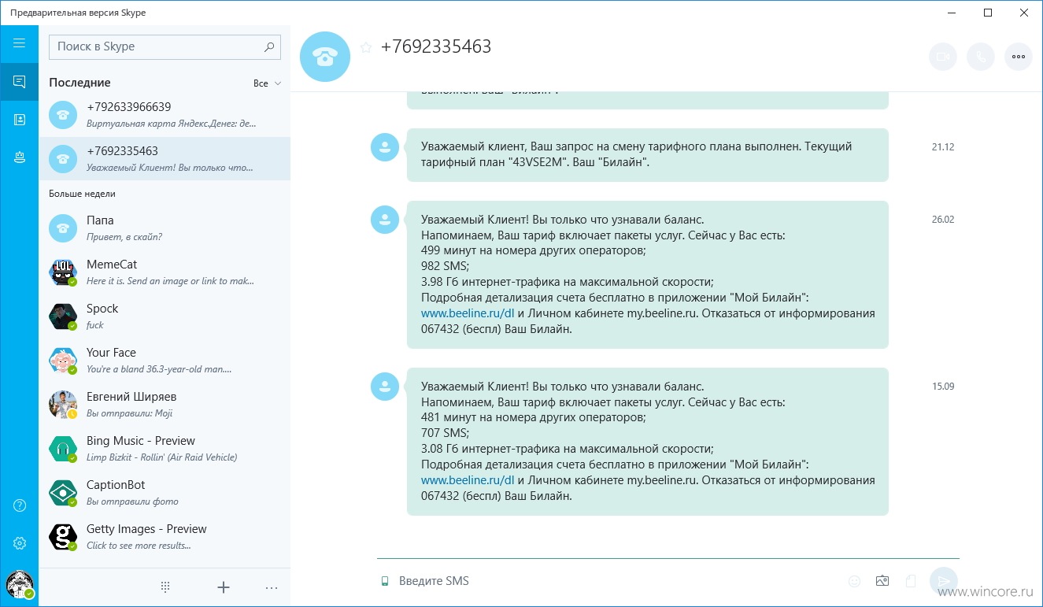This screenshot has width=1043, height=607.
Task: Open the Your Face bot chat
Action: click(165, 361)
